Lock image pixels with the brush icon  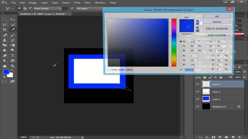tap(210, 77)
